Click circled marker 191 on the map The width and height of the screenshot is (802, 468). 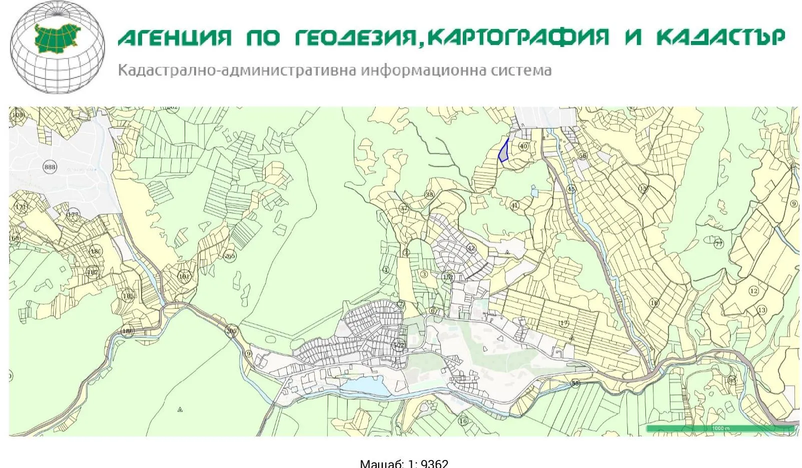[x=184, y=276]
